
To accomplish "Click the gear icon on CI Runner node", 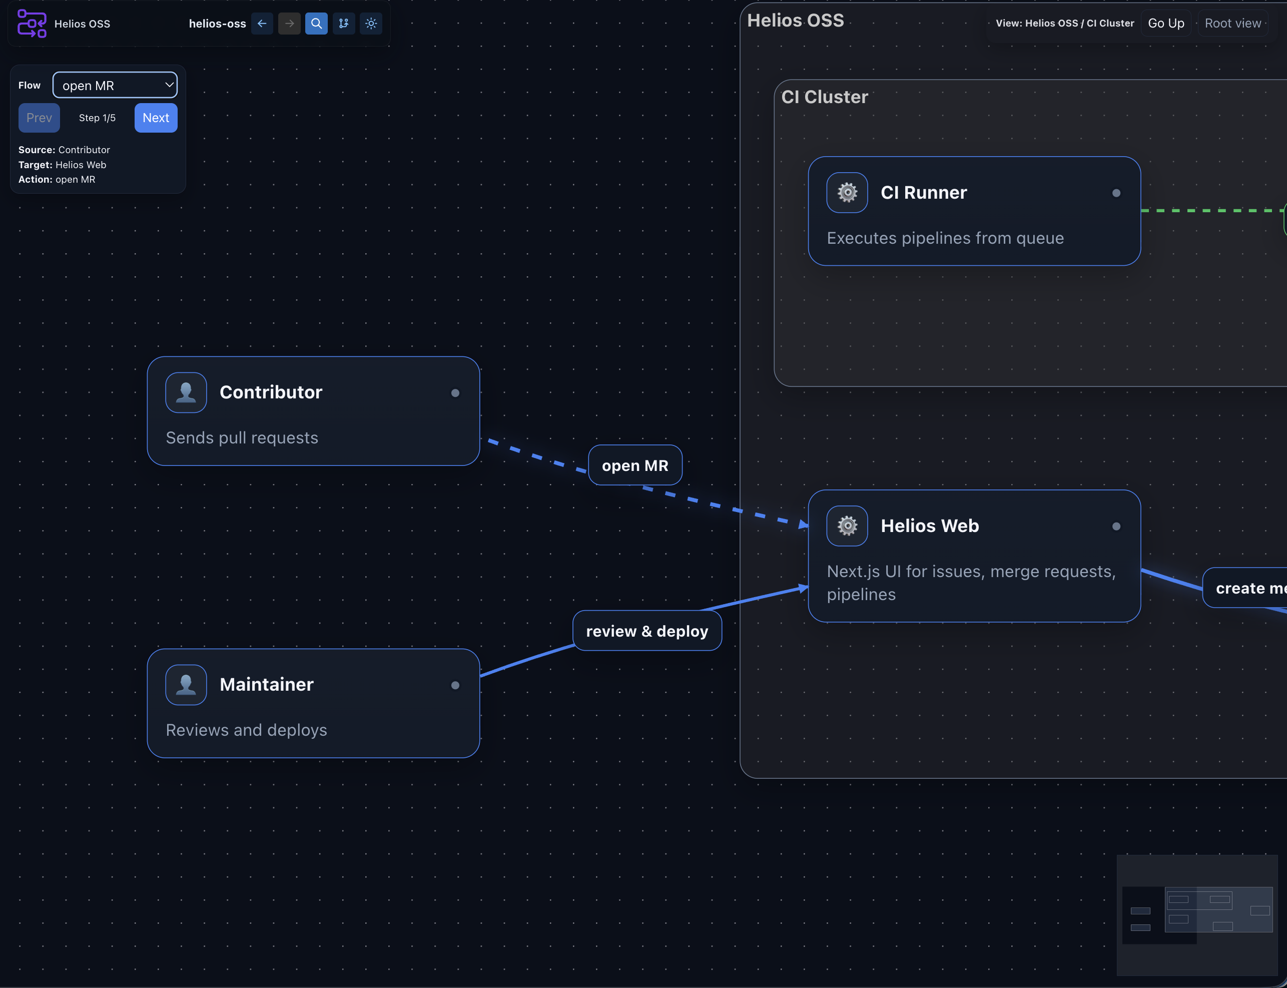I will [x=847, y=192].
